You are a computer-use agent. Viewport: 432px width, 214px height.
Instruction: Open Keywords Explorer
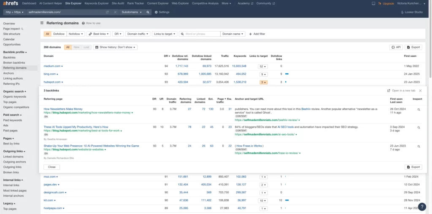pyautogui.click(x=97, y=3)
